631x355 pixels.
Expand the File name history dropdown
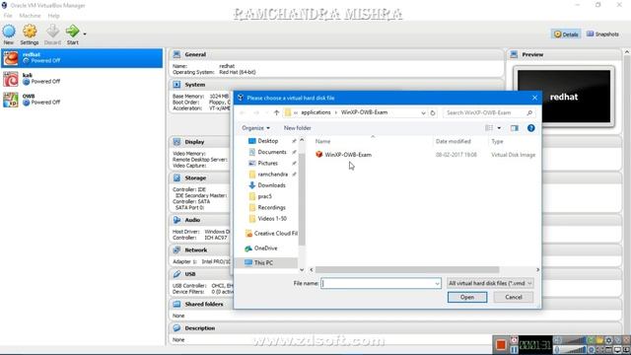437,284
